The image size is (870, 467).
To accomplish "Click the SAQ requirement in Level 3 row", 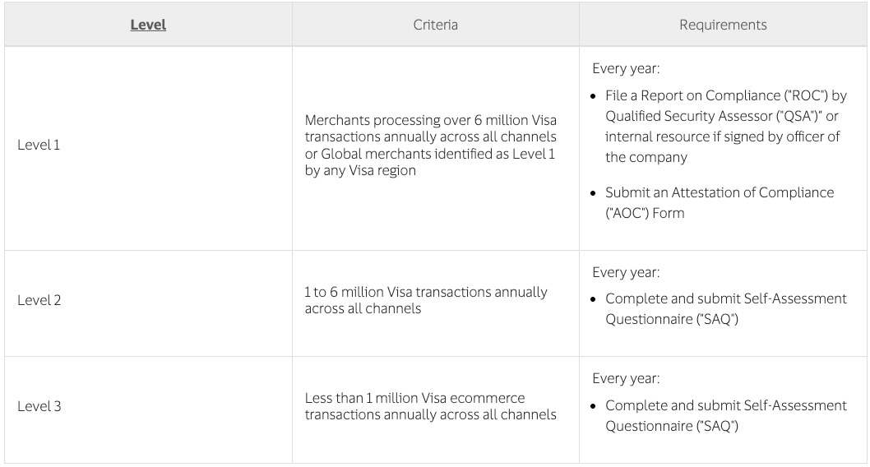I will click(726, 415).
